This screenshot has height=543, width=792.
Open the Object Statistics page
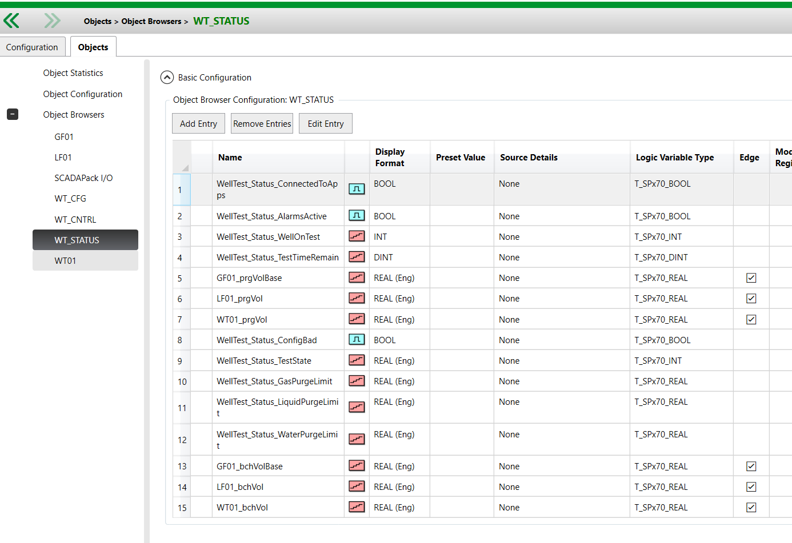tap(73, 73)
